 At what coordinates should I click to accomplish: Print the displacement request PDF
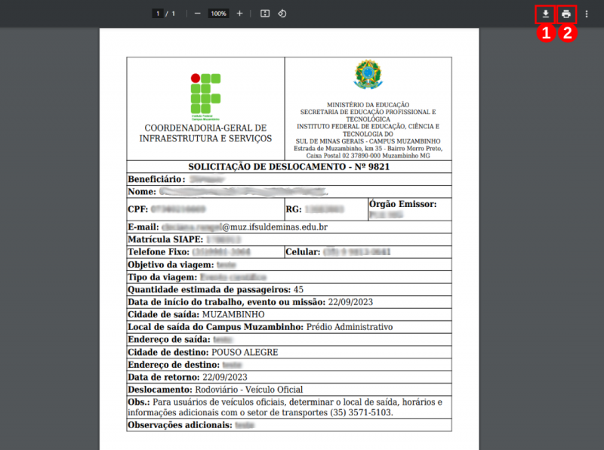[565, 14]
